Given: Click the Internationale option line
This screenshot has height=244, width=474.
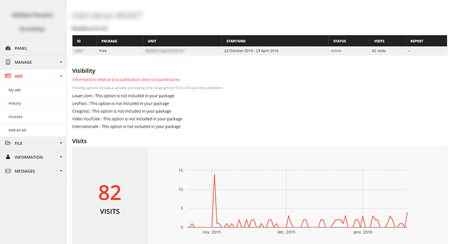Looking at the screenshot, I should [126, 127].
